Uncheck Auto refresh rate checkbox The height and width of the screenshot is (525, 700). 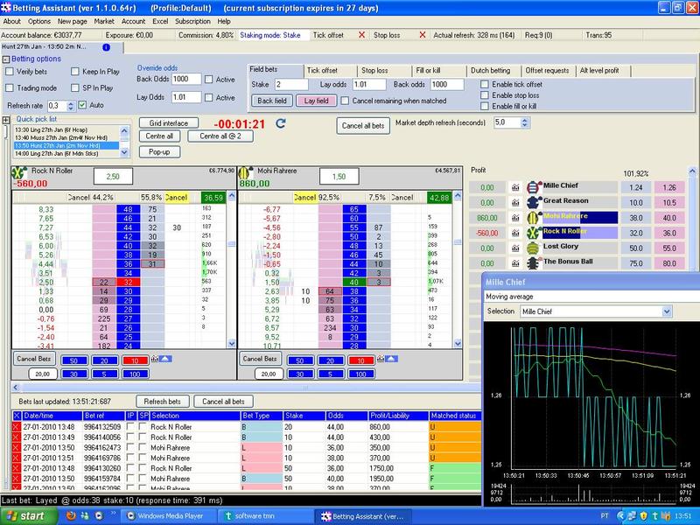click(x=82, y=105)
